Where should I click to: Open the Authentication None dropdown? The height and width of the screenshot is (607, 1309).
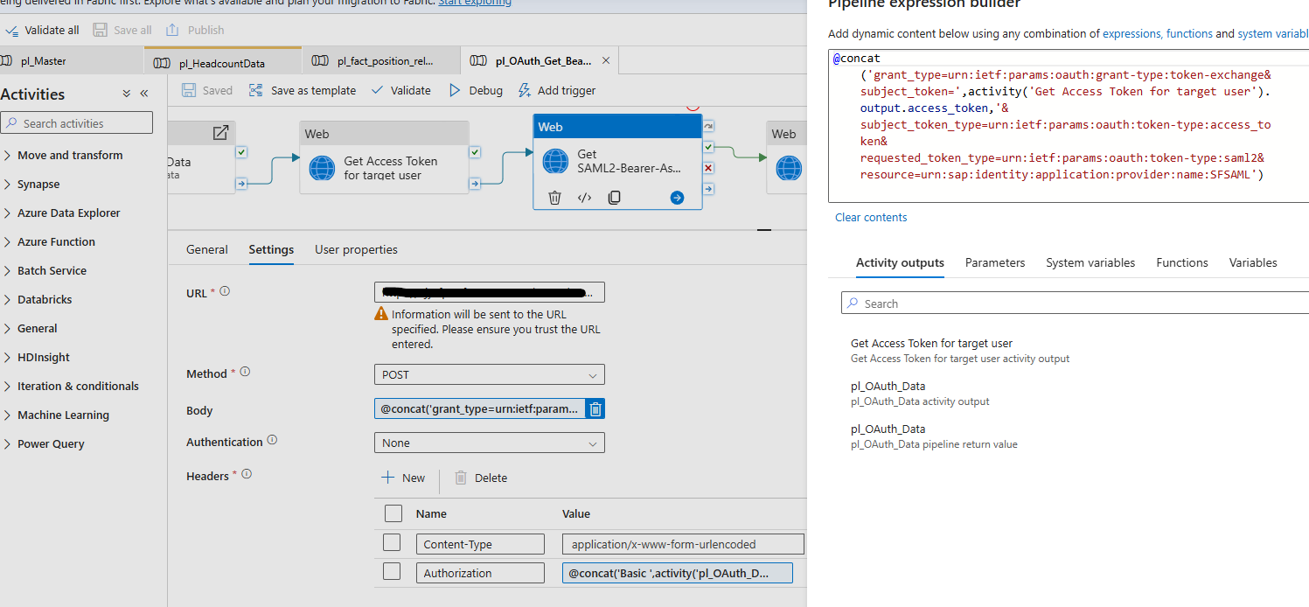[489, 443]
